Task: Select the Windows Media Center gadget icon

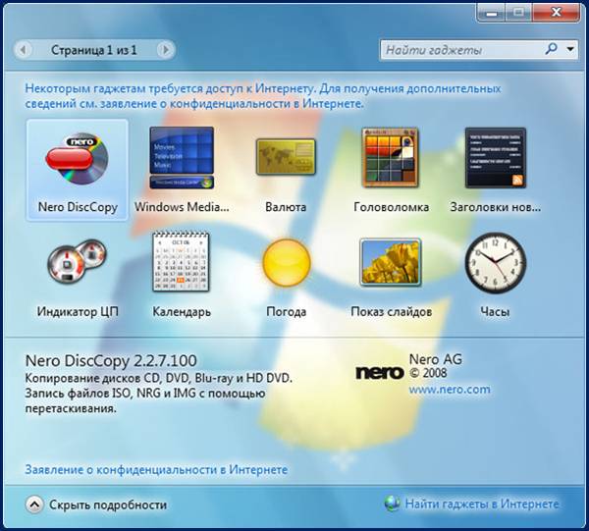Action: (182, 158)
